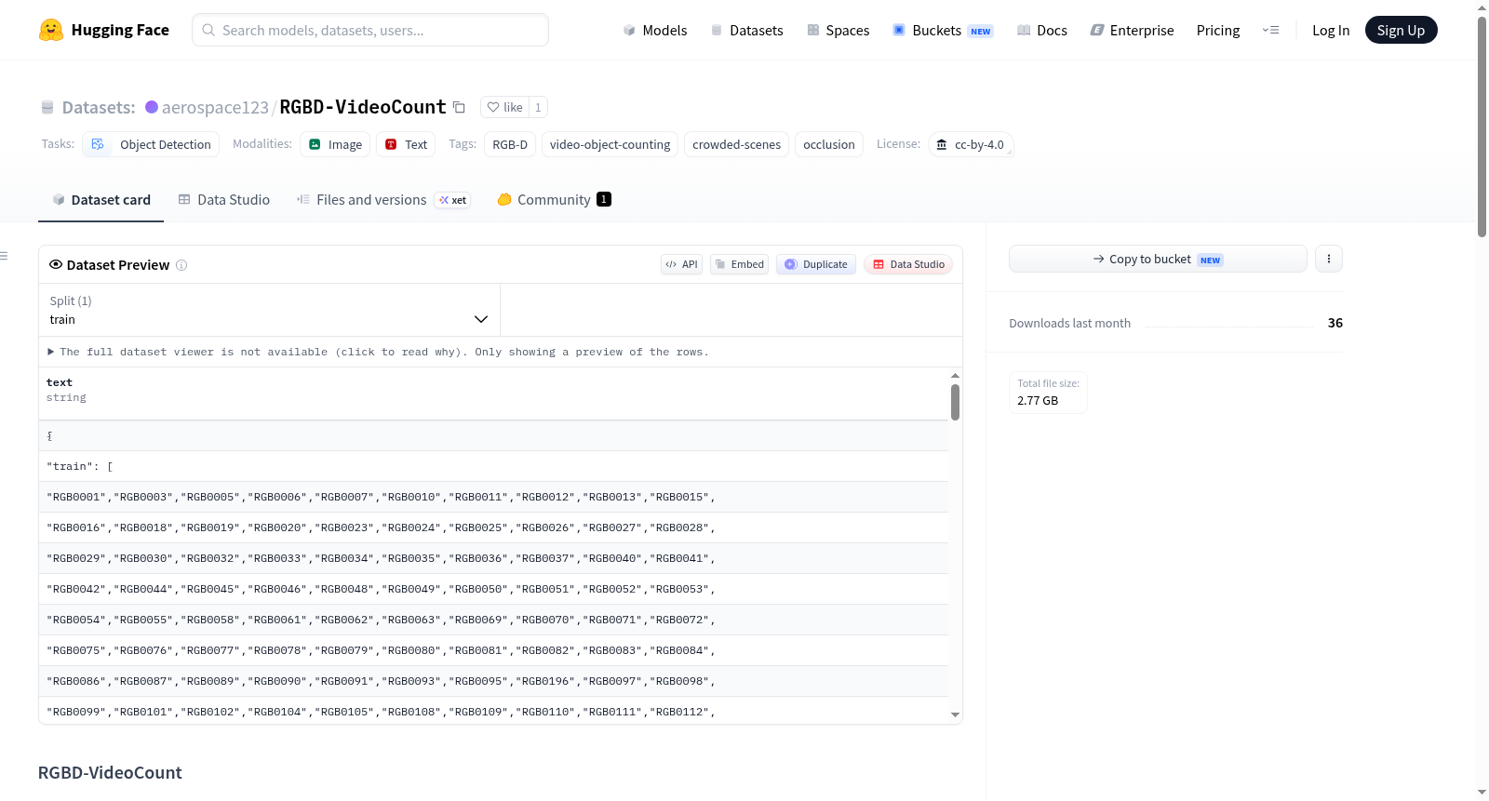
Task: Select the row starting with "RGB0016"
Action: click(x=493, y=527)
